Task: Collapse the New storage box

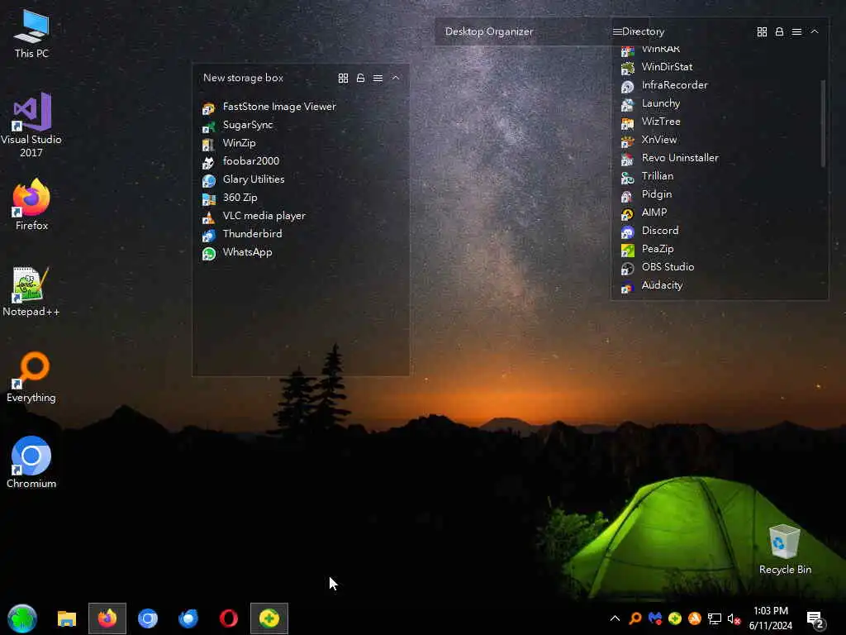Action: point(396,79)
